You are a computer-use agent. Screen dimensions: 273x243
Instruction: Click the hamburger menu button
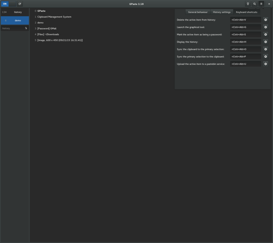261,4
